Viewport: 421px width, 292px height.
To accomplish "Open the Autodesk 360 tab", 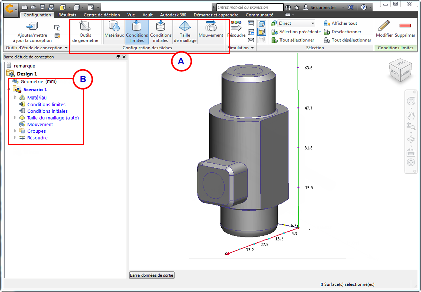I will (173, 15).
